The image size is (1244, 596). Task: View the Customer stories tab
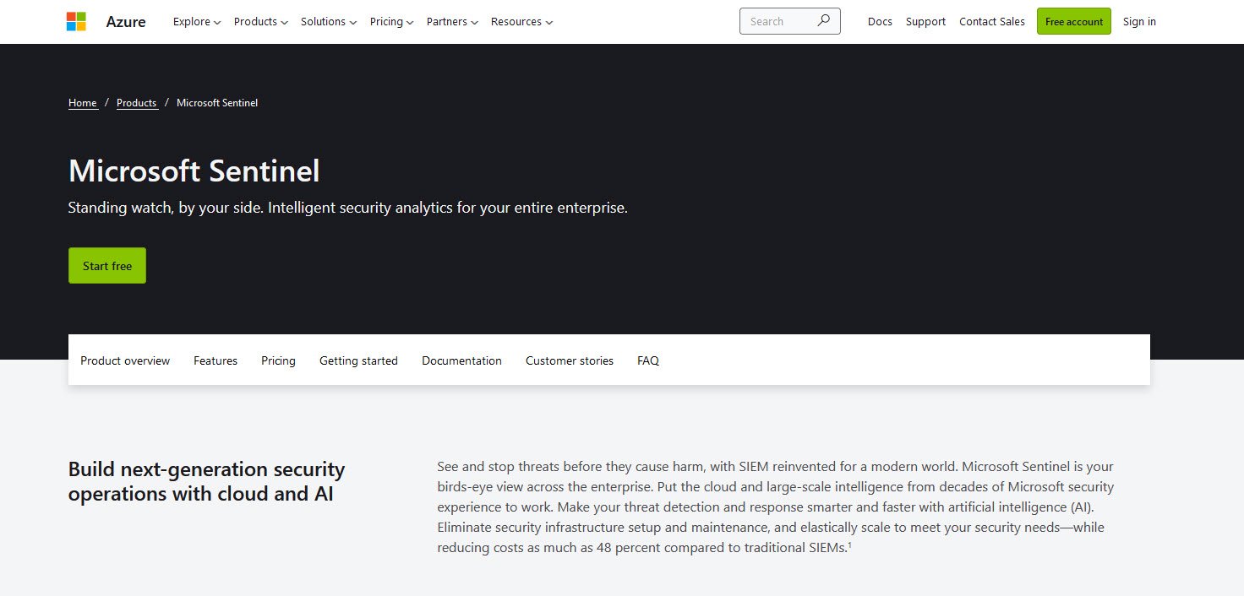point(570,360)
